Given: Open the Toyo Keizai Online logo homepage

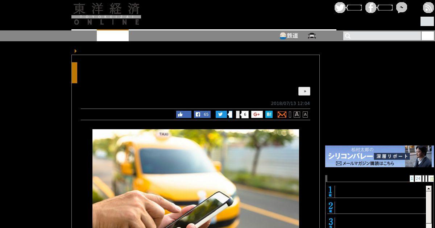Looking at the screenshot, I should 106,14.
